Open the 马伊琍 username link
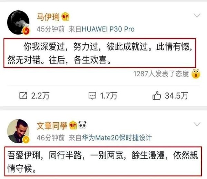The image size is (207, 179). click(x=48, y=17)
